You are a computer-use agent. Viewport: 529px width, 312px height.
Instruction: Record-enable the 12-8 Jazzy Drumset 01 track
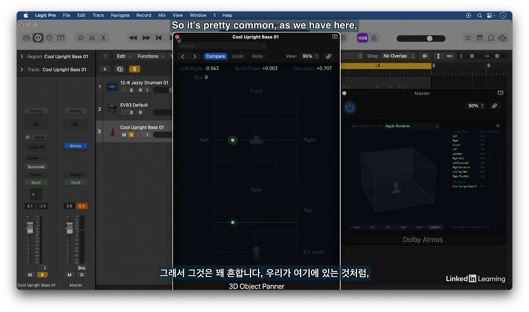point(140,90)
